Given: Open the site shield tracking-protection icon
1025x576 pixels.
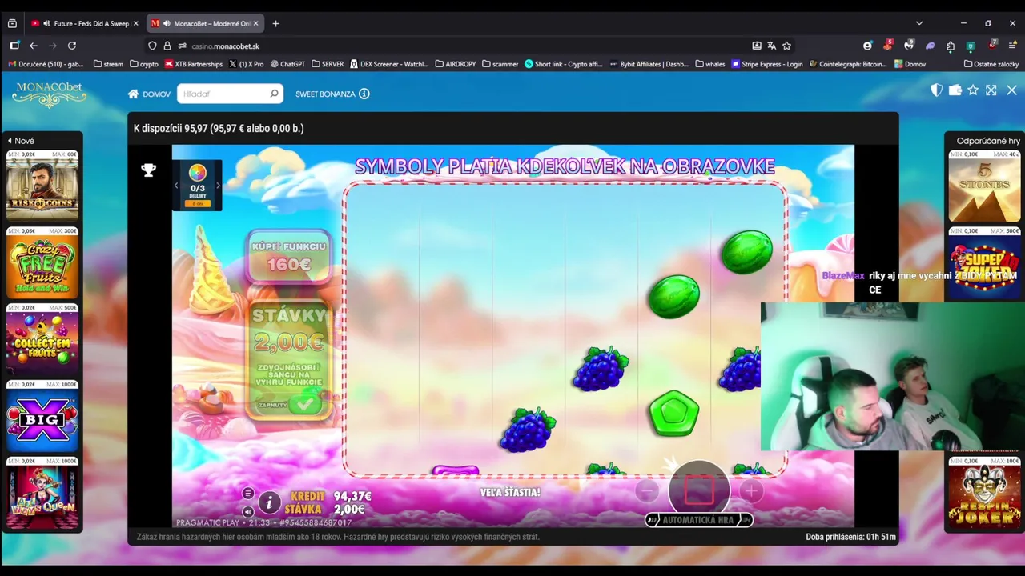Looking at the screenshot, I should point(152,46).
